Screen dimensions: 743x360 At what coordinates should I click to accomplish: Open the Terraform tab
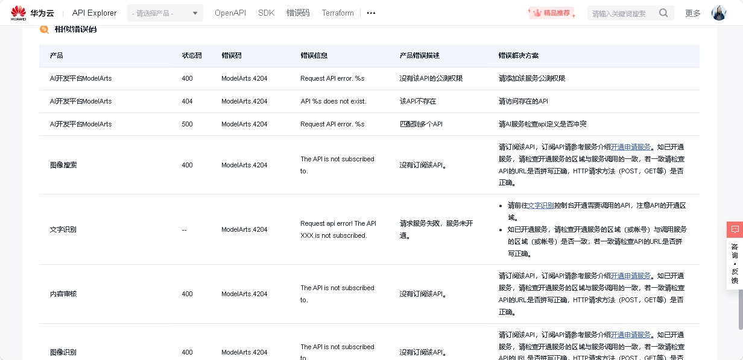(338, 13)
